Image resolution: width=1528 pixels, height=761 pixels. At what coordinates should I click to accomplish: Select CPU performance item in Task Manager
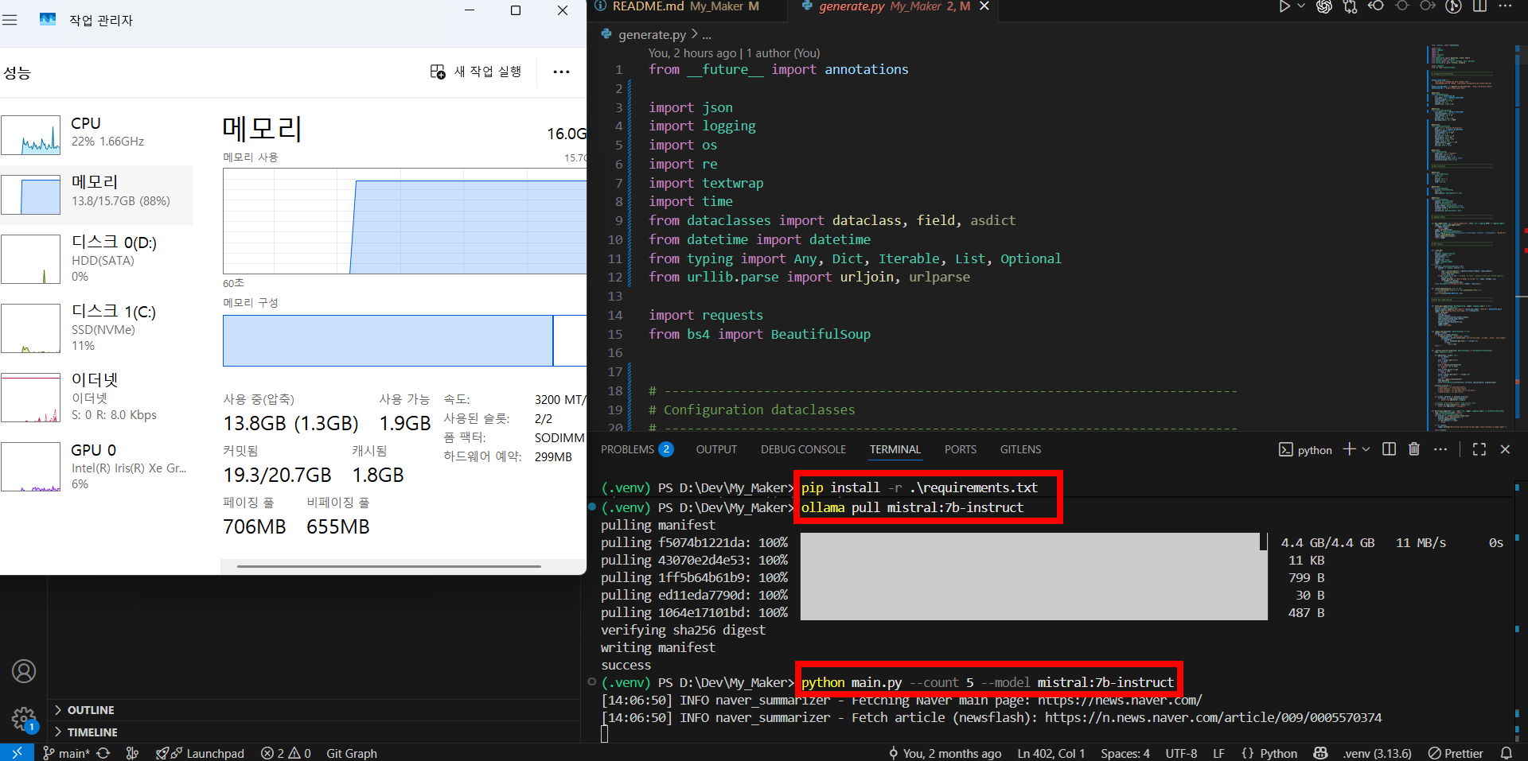[x=96, y=134]
